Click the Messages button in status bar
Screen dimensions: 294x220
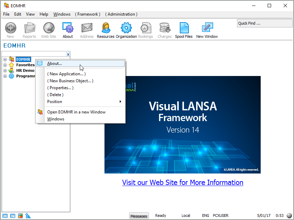pos(139,216)
